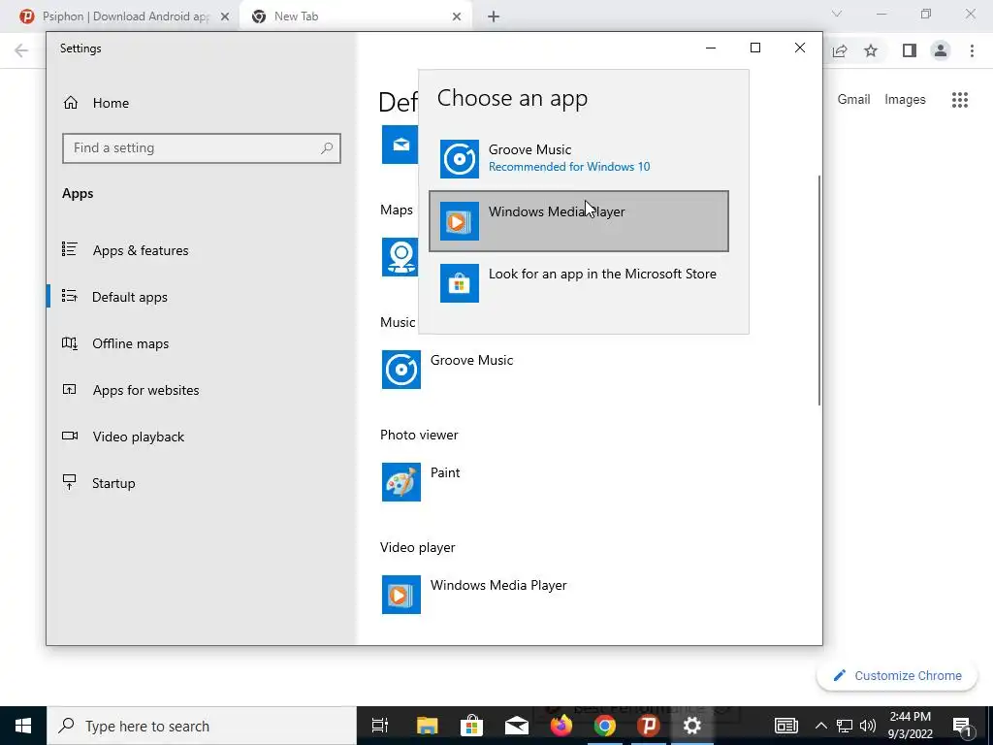The width and height of the screenshot is (993, 745).
Task: Show hidden tray icons chevron
Action: pyautogui.click(x=820, y=726)
